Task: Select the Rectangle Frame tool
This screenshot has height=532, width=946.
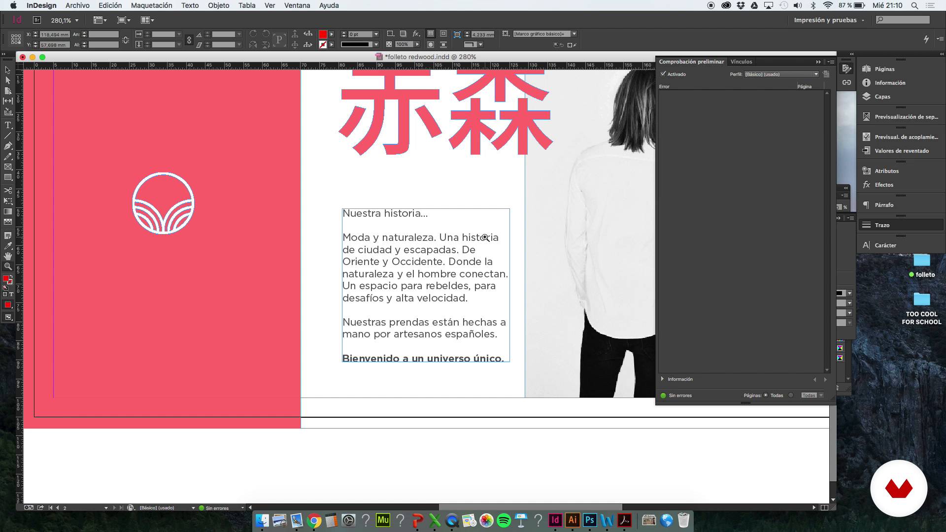Action: [8, 167]
